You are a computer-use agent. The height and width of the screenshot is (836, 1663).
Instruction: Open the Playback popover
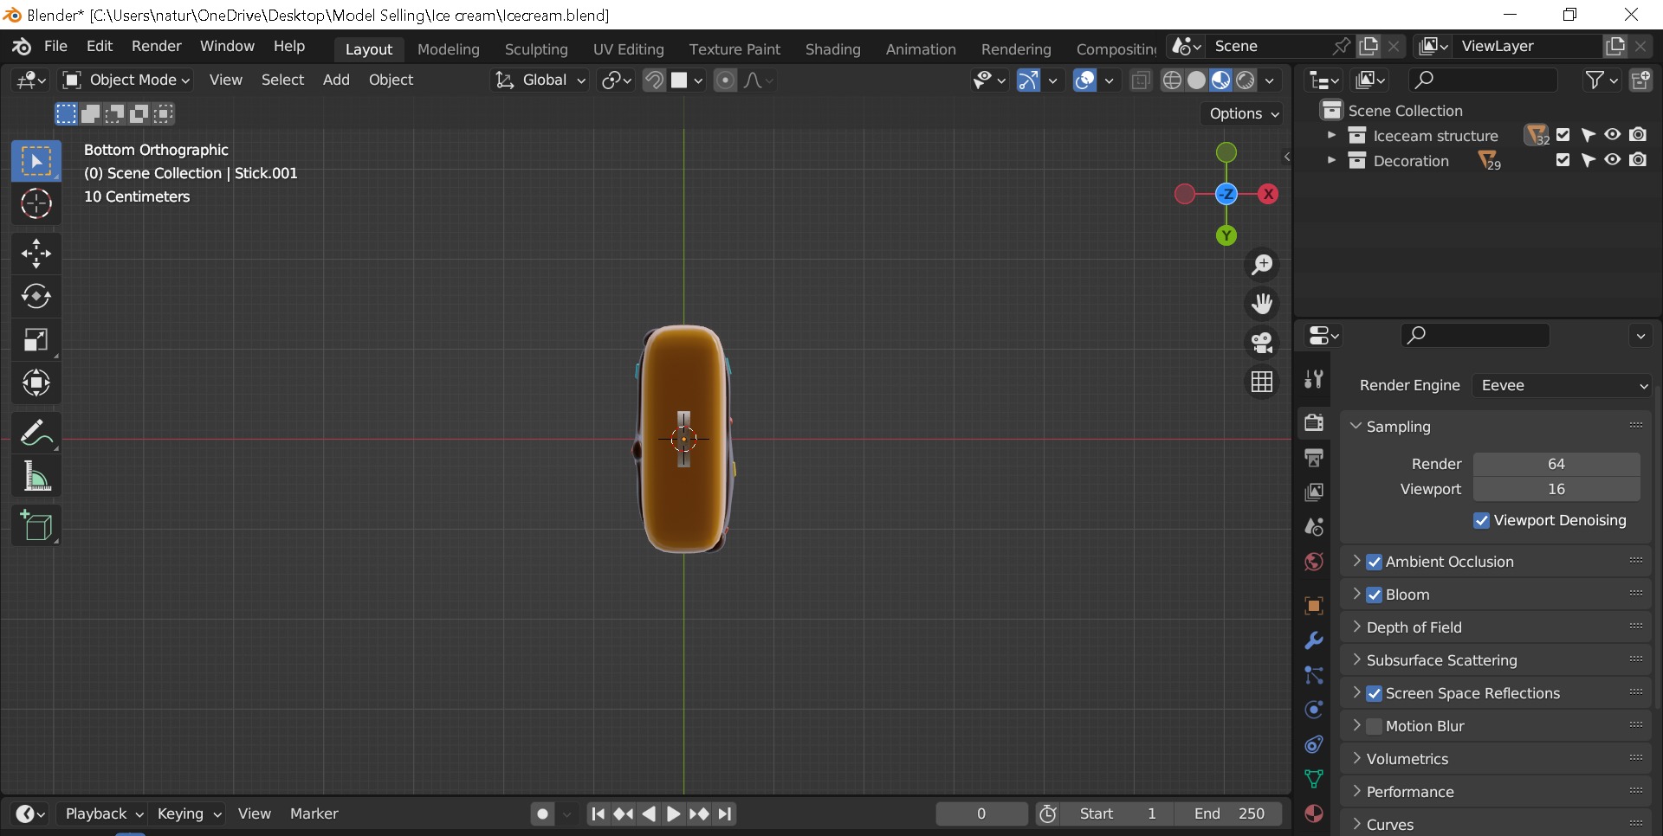(103, 814)
